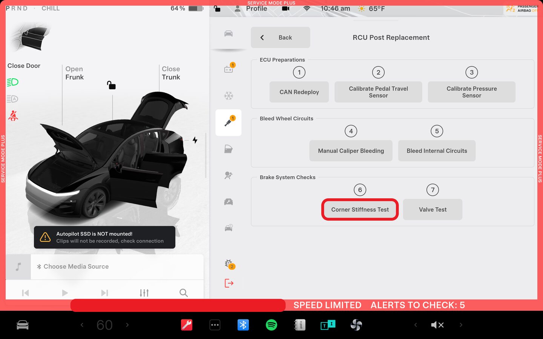This screenshot has width=543, height=339.
Task: Open the all apps three-dot launcher
Action: [x=215, y=325]
